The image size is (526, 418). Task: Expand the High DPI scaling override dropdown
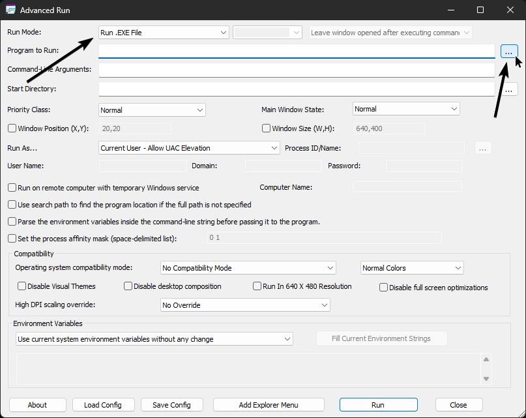[245, 305]
